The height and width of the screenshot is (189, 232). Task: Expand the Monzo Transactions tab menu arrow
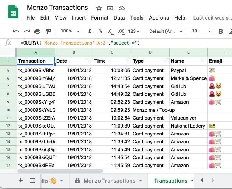point(141,181)
